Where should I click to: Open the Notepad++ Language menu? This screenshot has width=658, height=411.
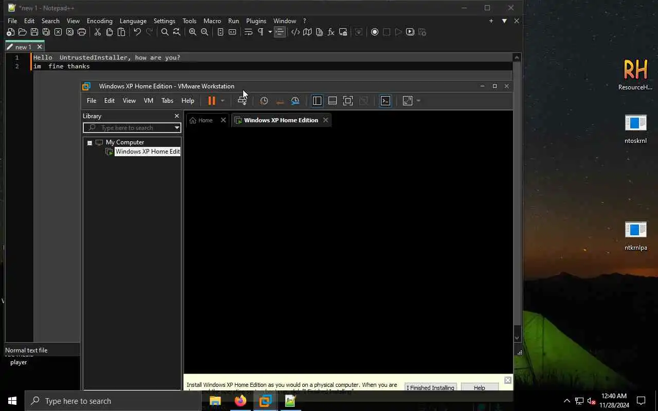tap(133, 21)
